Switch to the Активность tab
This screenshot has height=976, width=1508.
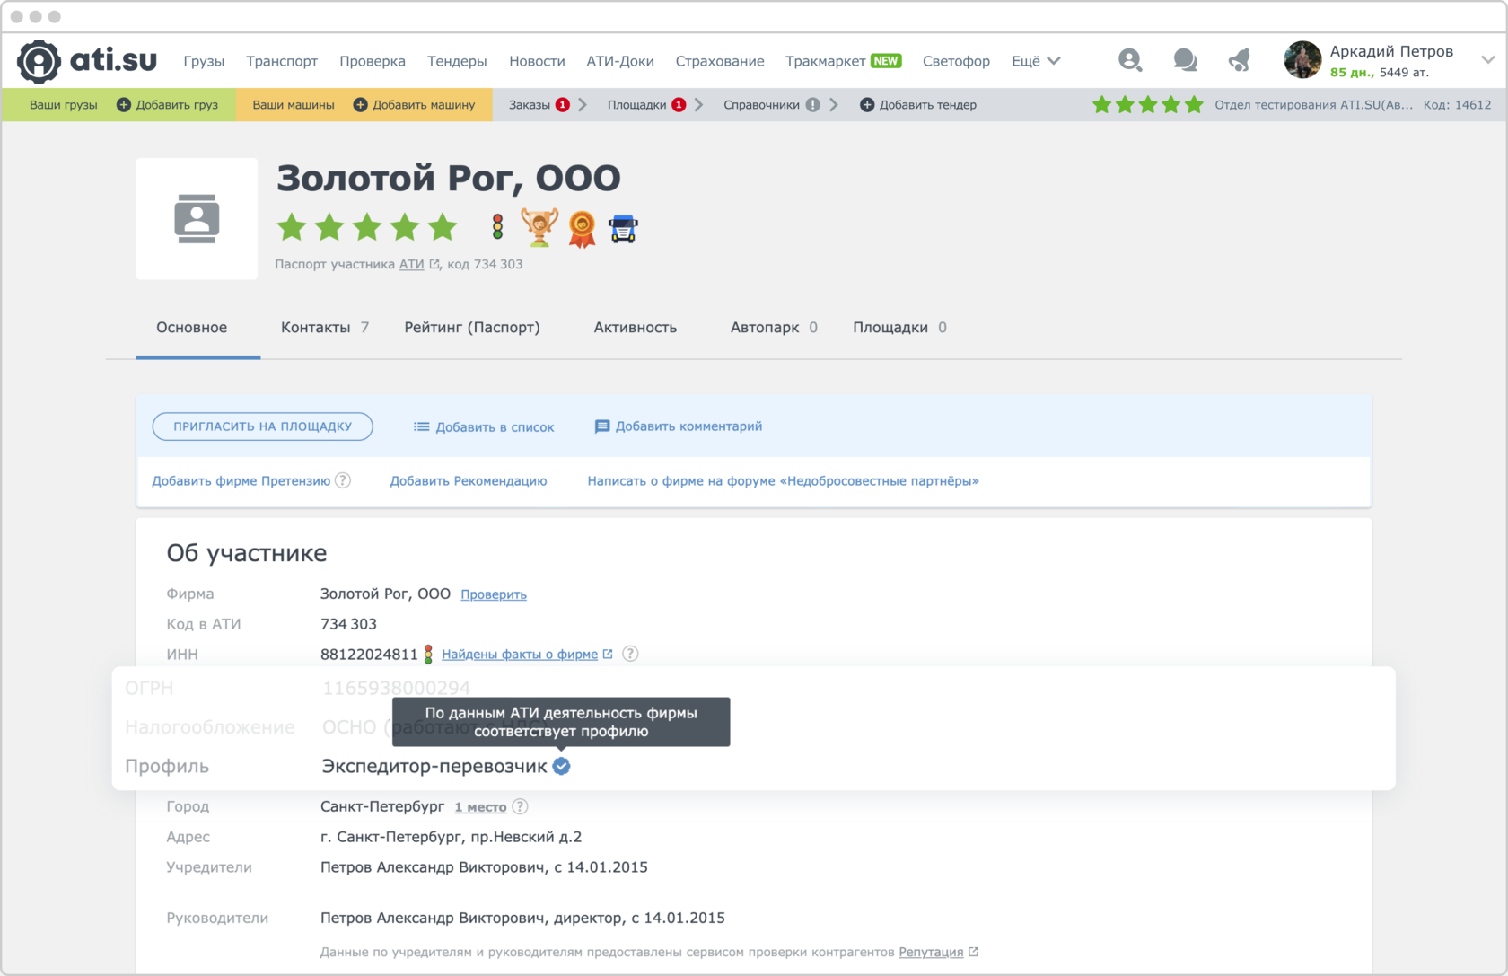(636, 328)
